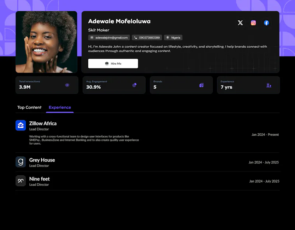This screenshot has height=230, width=295.
Task: Open the Instagram profile icon
Action: pyautogui.click(x=253, y=23)
